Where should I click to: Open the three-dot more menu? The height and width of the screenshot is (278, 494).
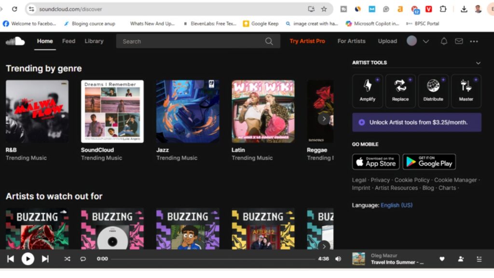(474, 42)
